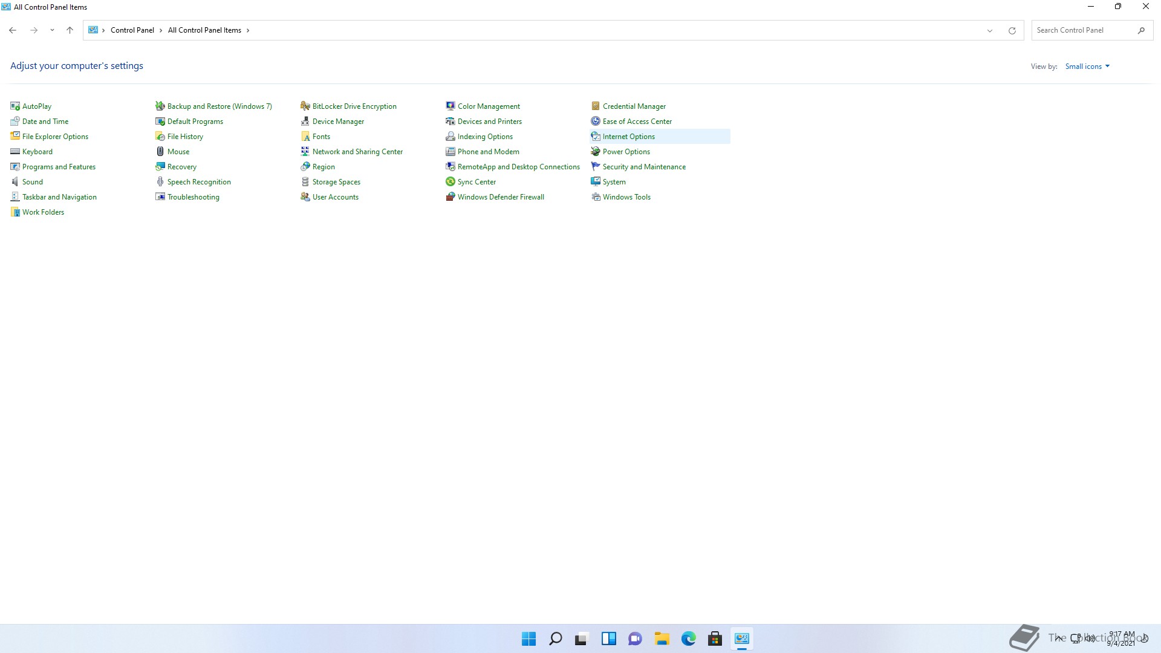The height and width of the screenshot is (653, 1161).
Task: Click the Windows Tools gear icon
Action: point(596,197)
